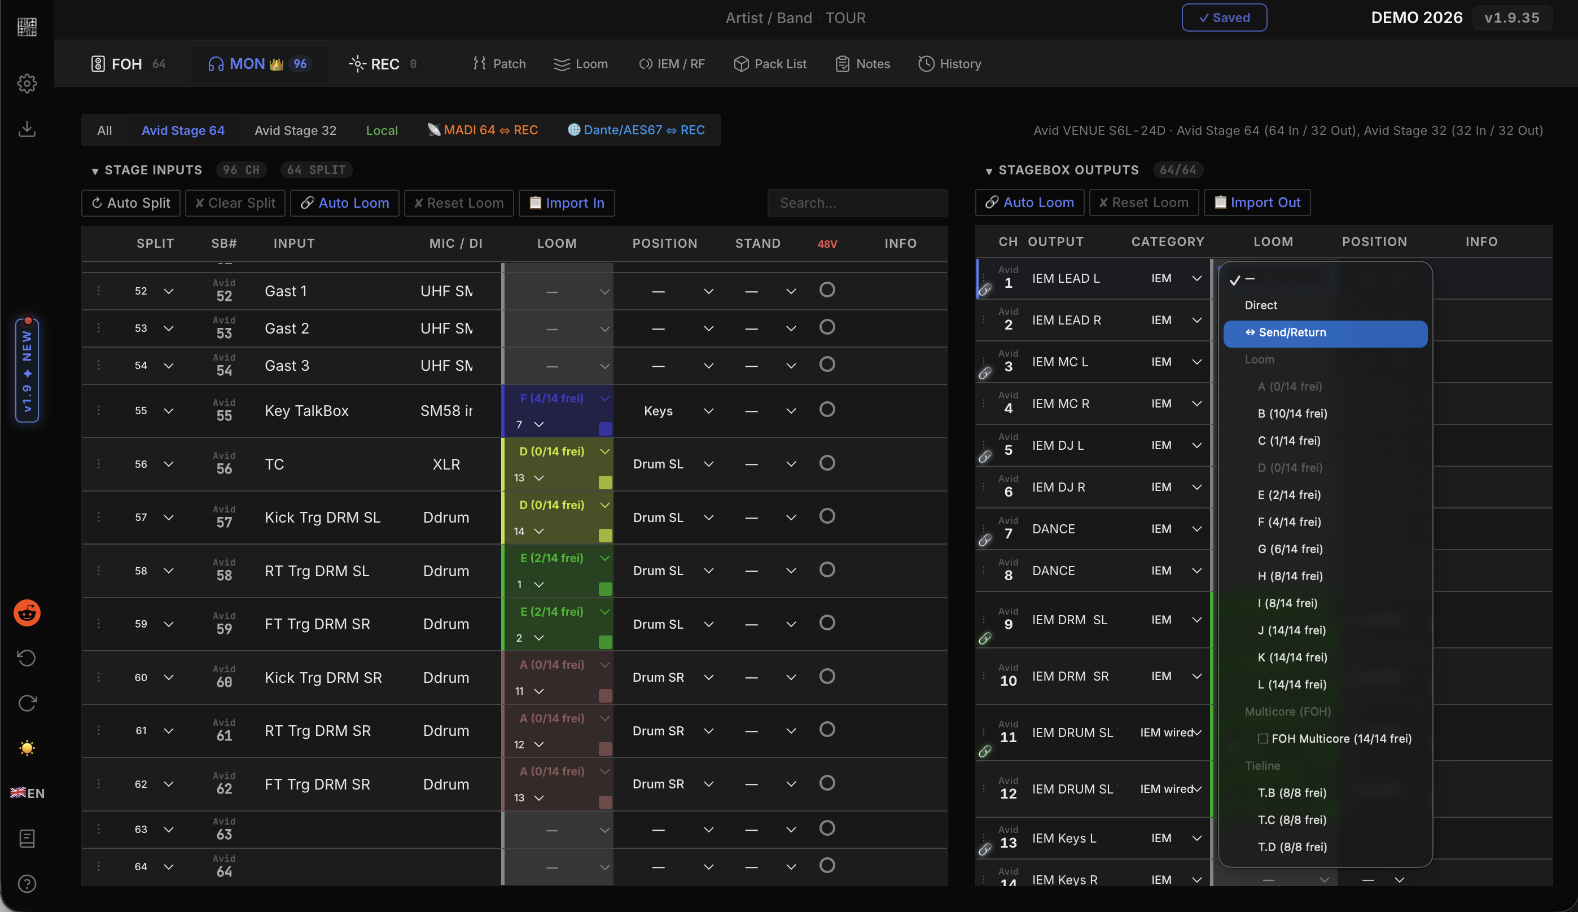Open the IEM / RF tab
The height and width of the screenshot is (912, 1578).
click(671, 64)
